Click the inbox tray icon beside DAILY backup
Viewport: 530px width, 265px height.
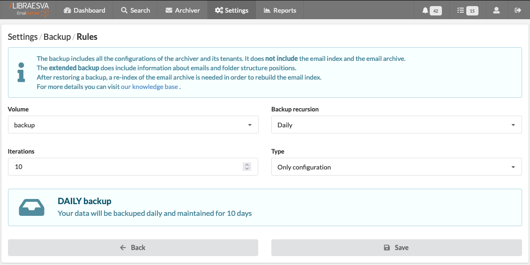[31, 207]
